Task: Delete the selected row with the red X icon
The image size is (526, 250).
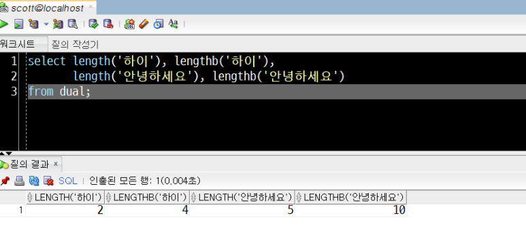Action: 49,181
